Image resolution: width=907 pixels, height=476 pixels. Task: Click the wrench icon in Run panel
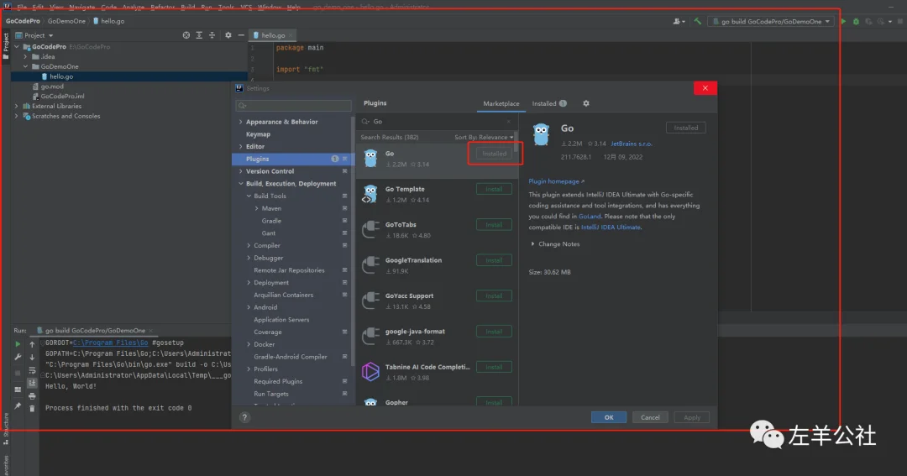(18, 358)
